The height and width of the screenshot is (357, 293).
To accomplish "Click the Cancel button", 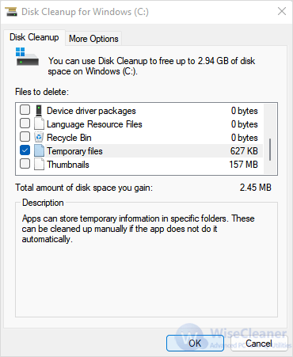I will coord(259,344).
